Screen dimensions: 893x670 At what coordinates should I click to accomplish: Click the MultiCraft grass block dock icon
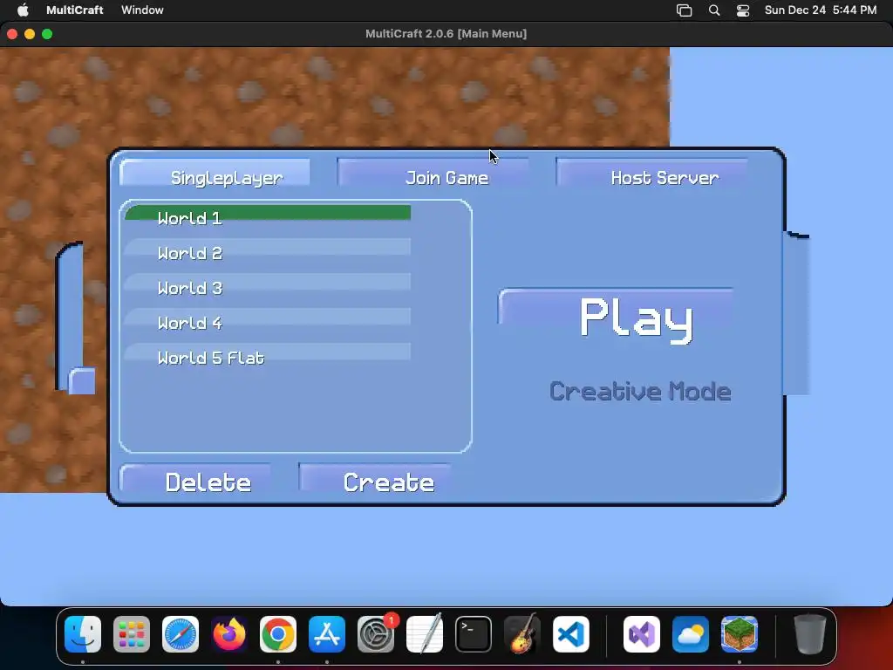click(x=740, y=633)
